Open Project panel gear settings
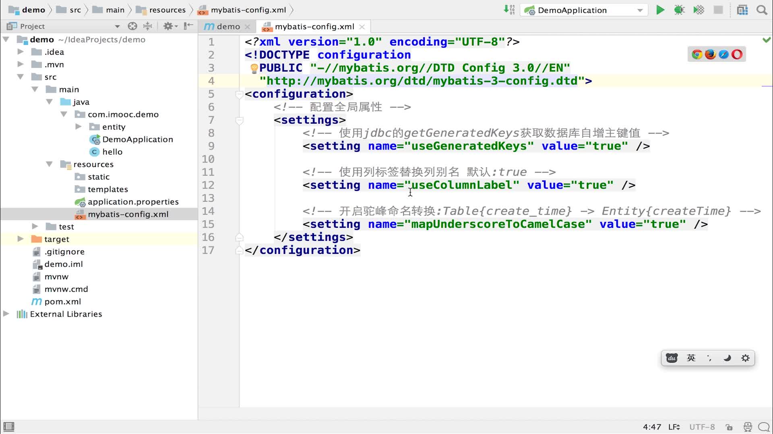 170,26
